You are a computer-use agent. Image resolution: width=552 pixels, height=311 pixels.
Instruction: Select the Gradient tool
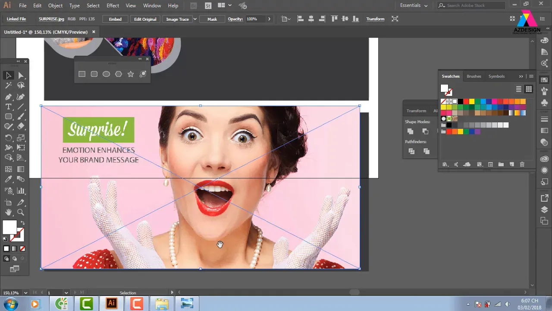[21, 169]
